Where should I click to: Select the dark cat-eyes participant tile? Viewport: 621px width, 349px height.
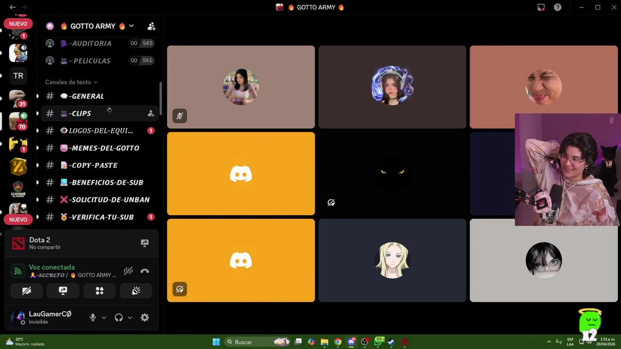(x=392, y=174)
